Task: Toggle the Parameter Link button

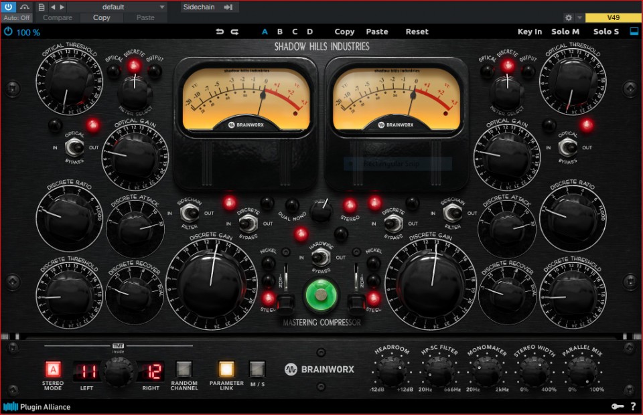Action: [226, 369]
